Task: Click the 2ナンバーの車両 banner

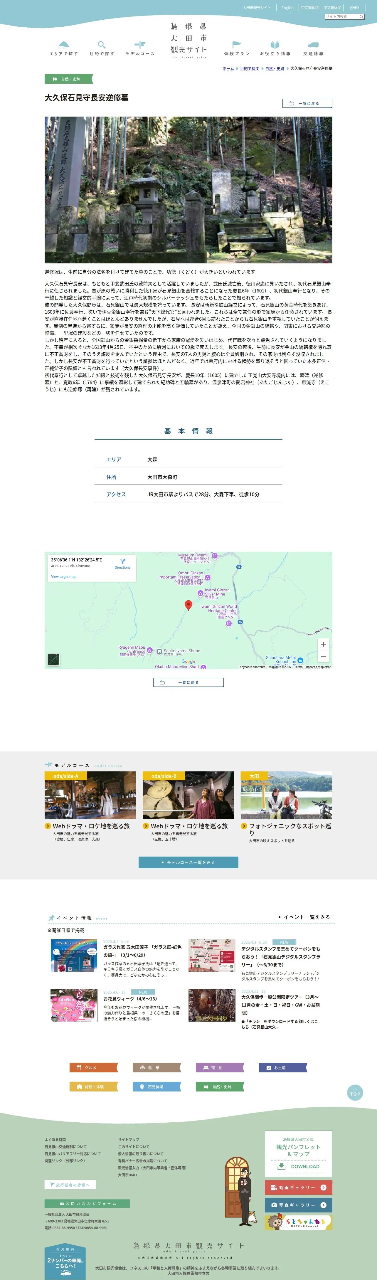Action: [65, 1262]
